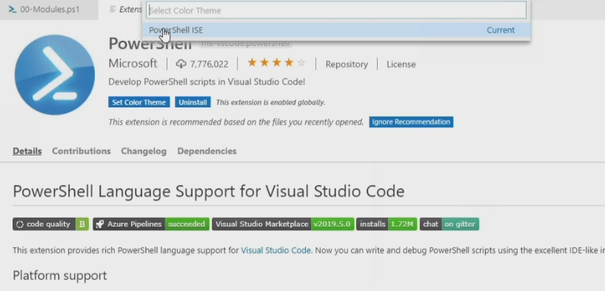Select the Details tab

coord(27,151)
